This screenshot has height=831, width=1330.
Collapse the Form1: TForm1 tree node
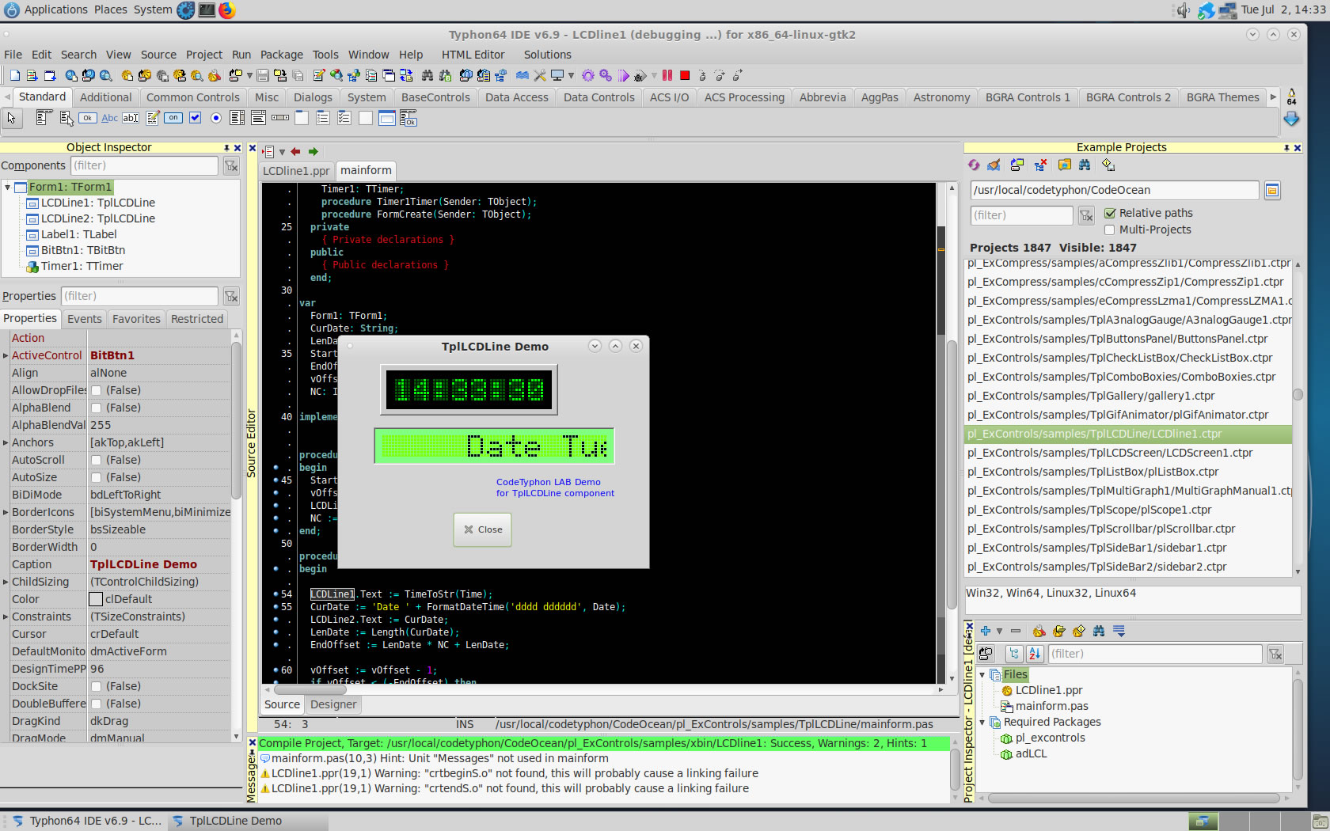7,188
